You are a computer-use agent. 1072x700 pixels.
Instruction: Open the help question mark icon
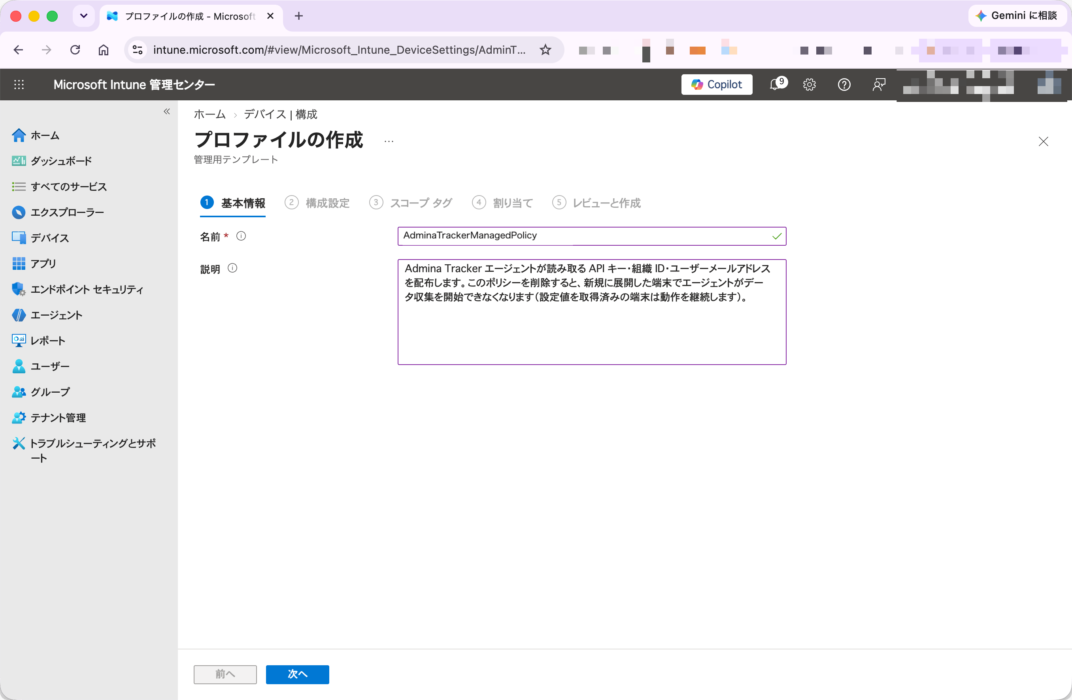pos(844,84)
